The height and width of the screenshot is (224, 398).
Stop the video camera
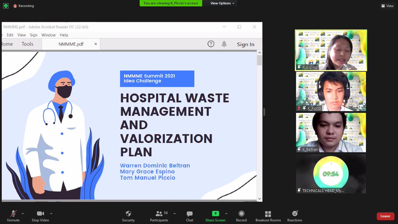[40, 216]
